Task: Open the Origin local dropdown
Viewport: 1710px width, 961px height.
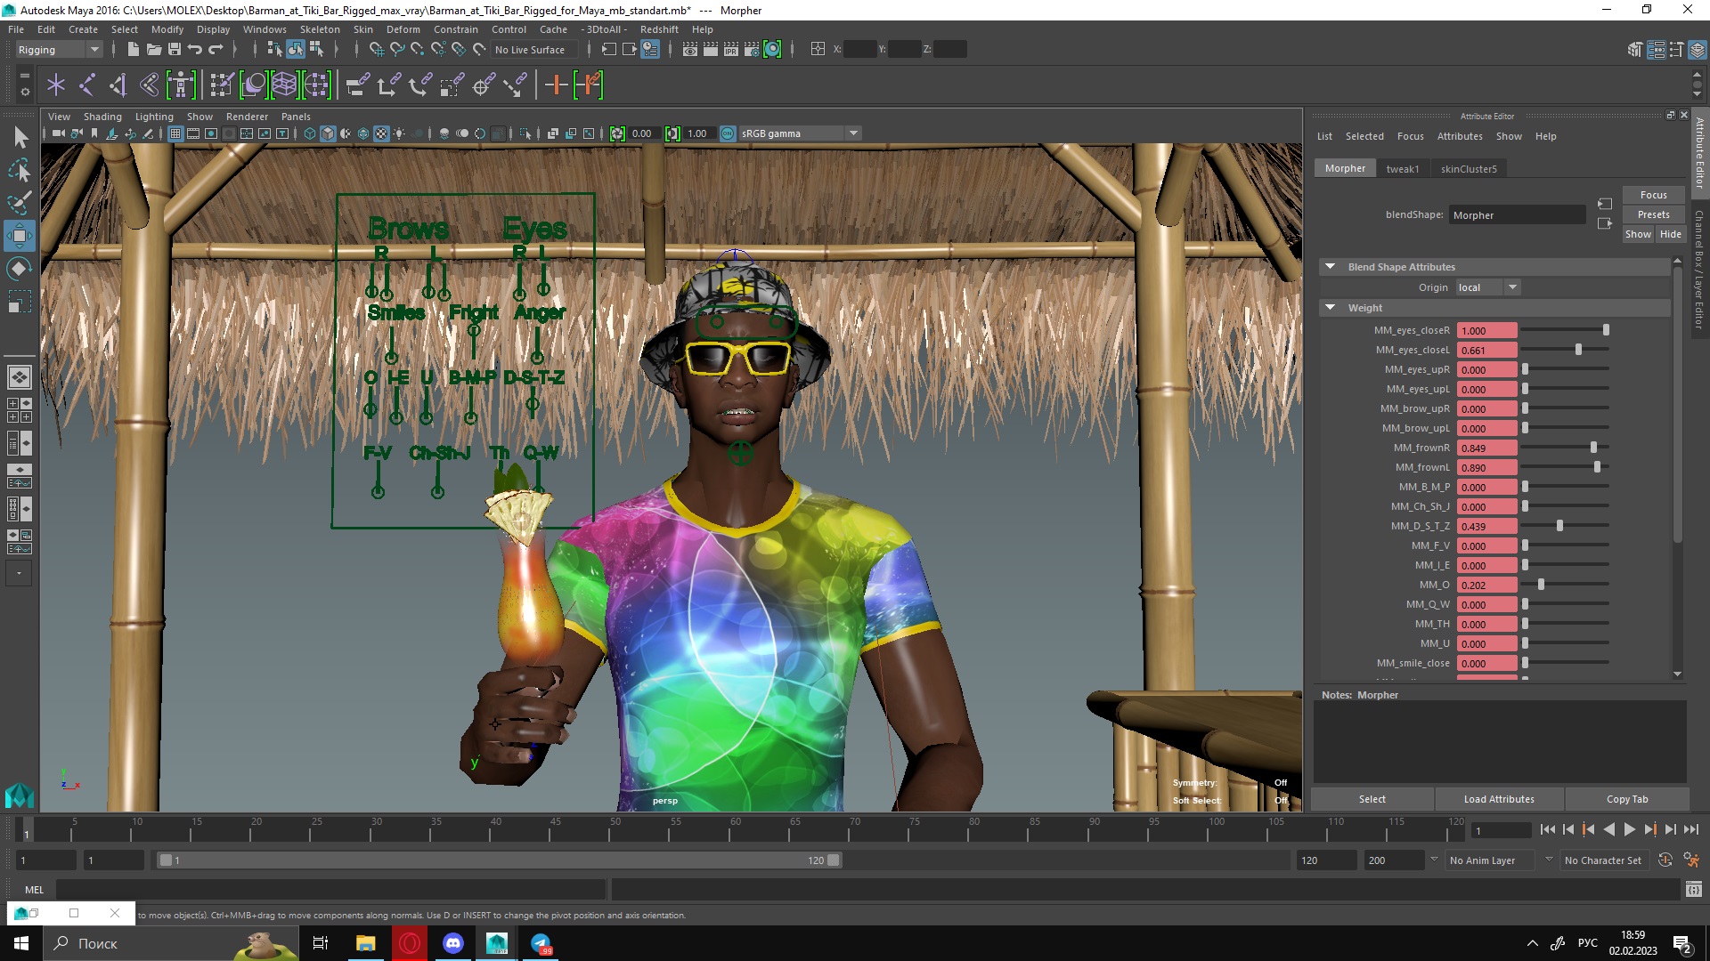Action: [1487, 287]
